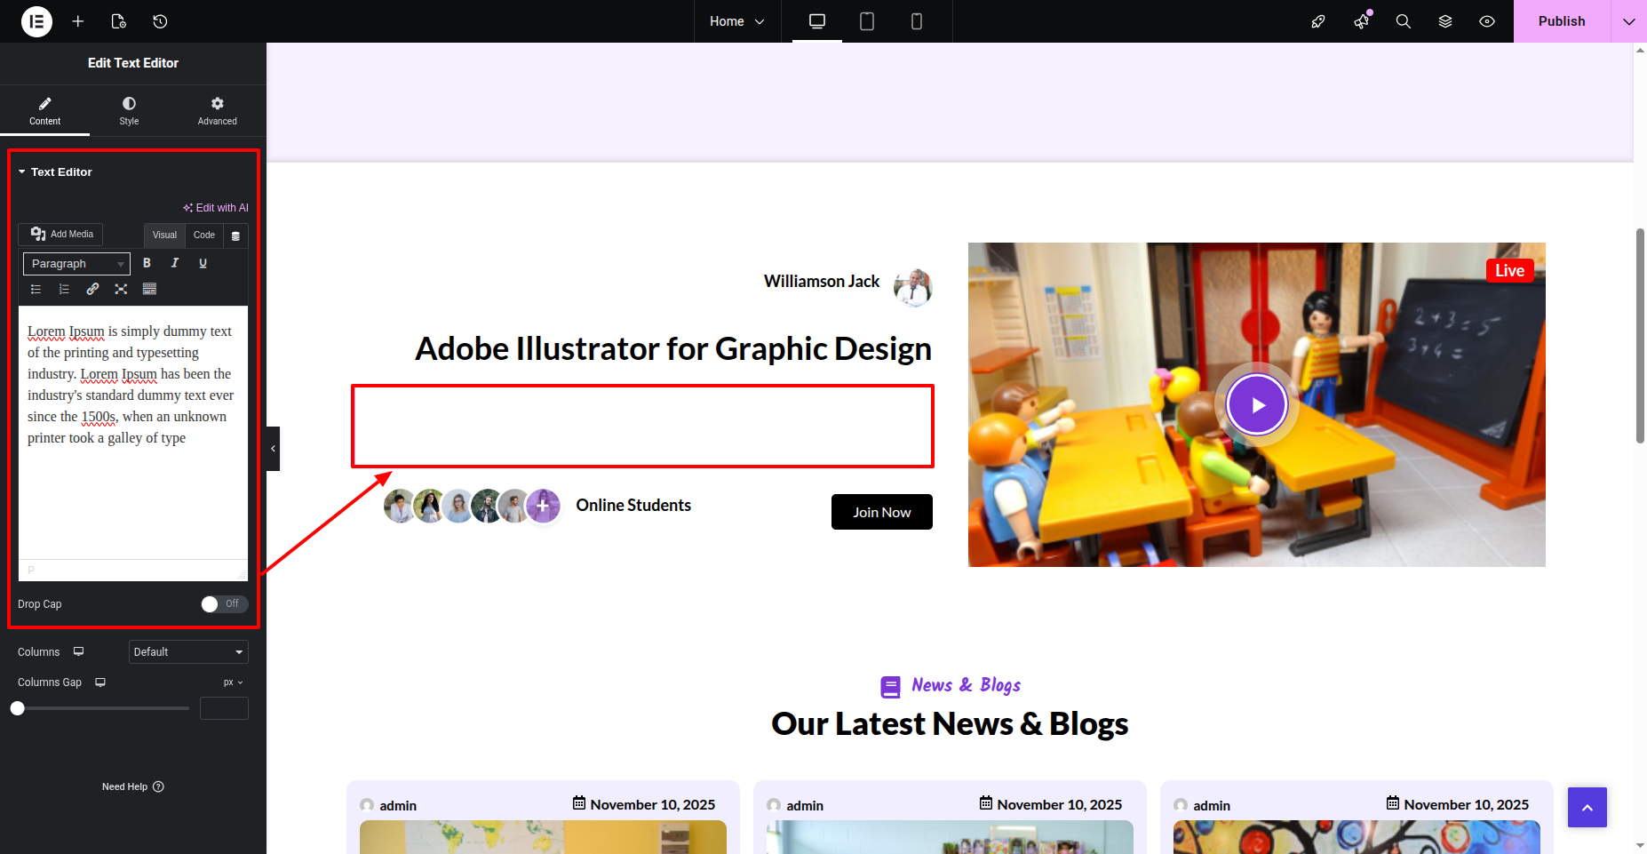Click the Elementor logo icon
This screenshot has width=1647, height=854.
[x=36, y=21]
